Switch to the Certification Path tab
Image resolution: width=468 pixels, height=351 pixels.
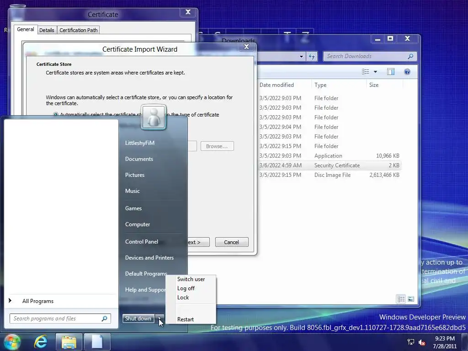pyautogui.click(x=79, y=30)
